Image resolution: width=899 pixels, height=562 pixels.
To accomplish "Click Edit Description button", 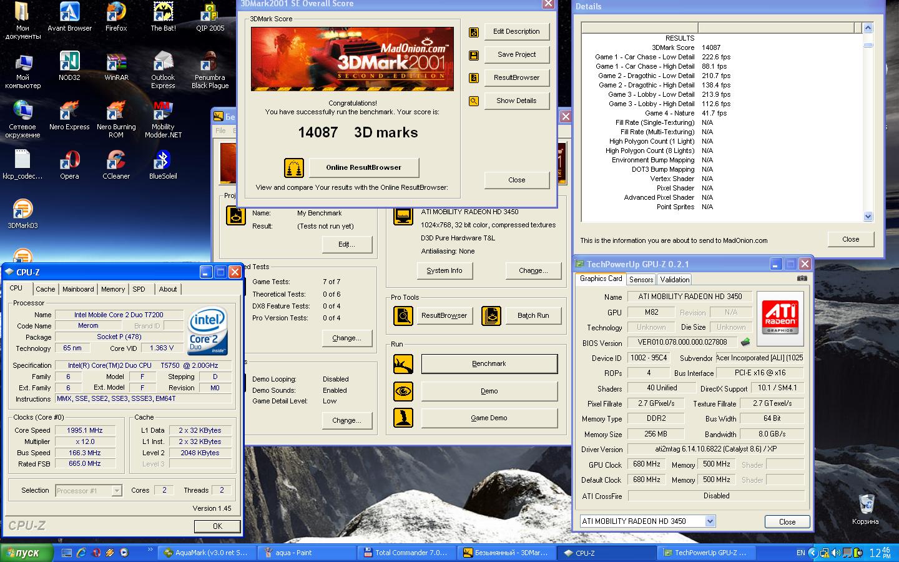I will (x=516, y=32).
